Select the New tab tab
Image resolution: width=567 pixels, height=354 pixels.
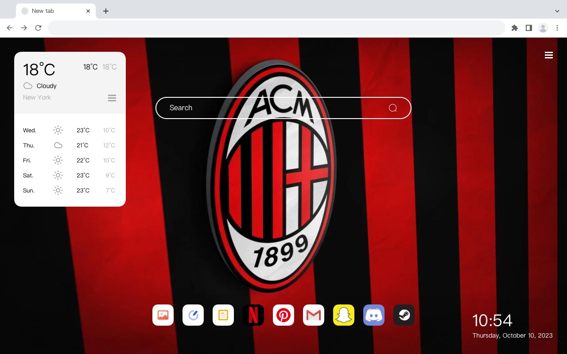coord(55,11)
